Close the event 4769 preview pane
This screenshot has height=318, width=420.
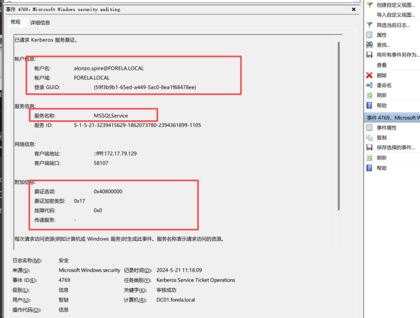353,9
